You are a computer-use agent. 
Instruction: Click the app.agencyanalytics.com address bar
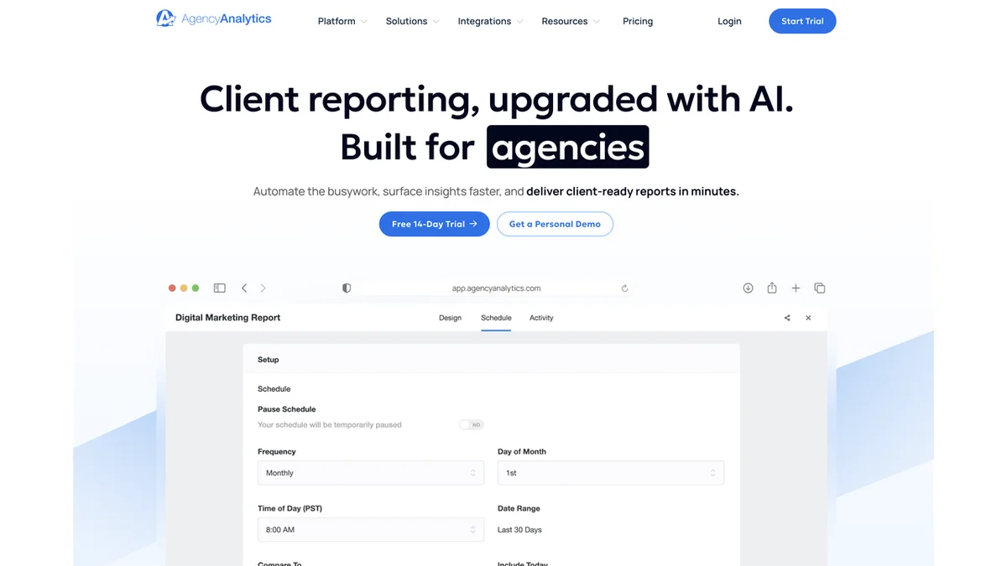pyautogui.click(x=496, y=288)
